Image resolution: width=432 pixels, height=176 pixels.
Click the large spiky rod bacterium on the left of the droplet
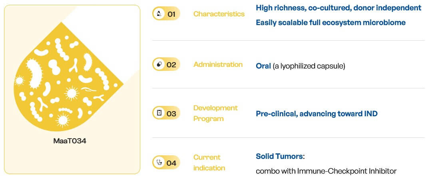pyautogui.click(x=34, y=74)
